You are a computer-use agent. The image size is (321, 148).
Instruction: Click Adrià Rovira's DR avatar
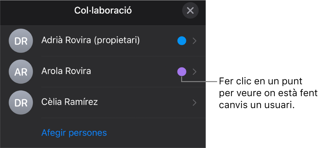coord(21,41)
